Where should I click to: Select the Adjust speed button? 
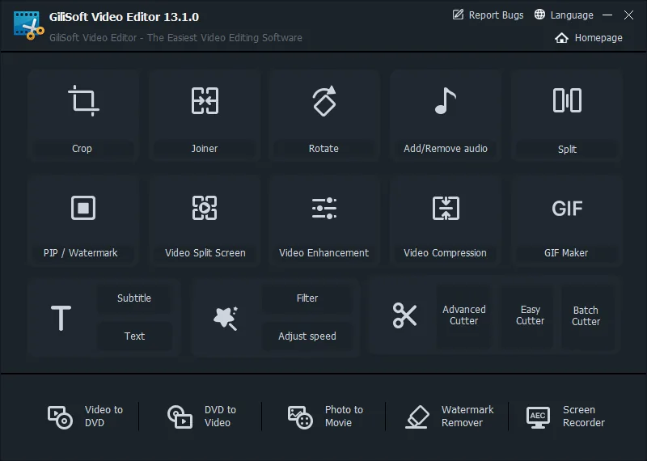click(307, 336)
